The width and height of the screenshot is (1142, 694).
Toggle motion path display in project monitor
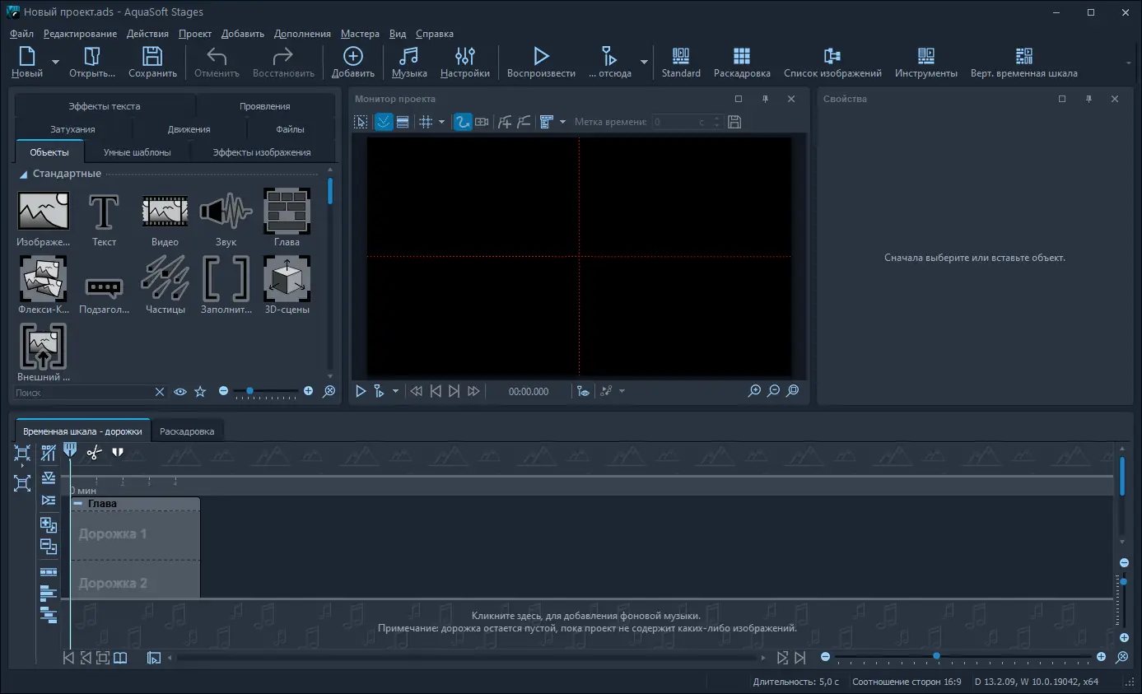point(463,122)
